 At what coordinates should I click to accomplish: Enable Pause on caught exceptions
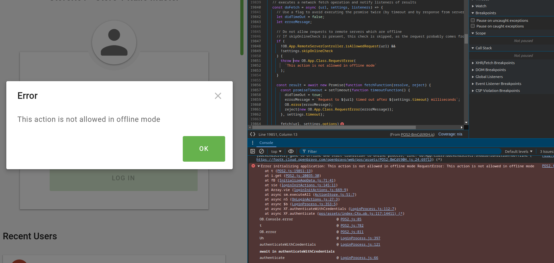(x=473, y=26)
